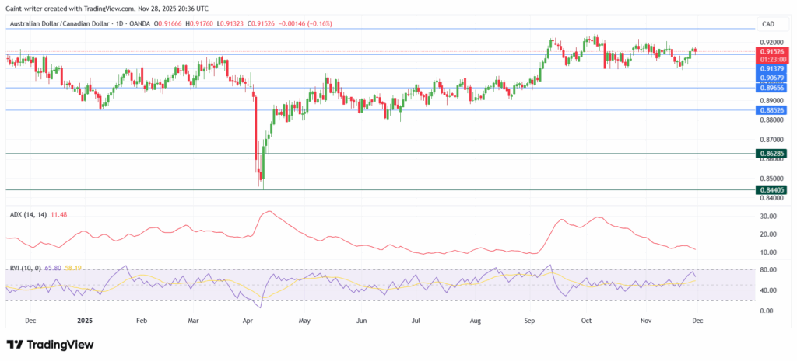797x361 pixels.
Task: Click the 0.85000 price axis tick
Action: [x=773, y=179]
